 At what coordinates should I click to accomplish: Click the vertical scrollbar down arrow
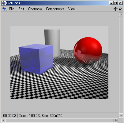point(121,115)
